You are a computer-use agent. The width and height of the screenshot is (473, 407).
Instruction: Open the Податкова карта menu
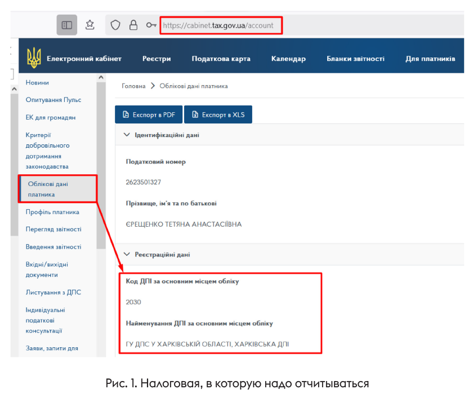(x=221, y=59)
